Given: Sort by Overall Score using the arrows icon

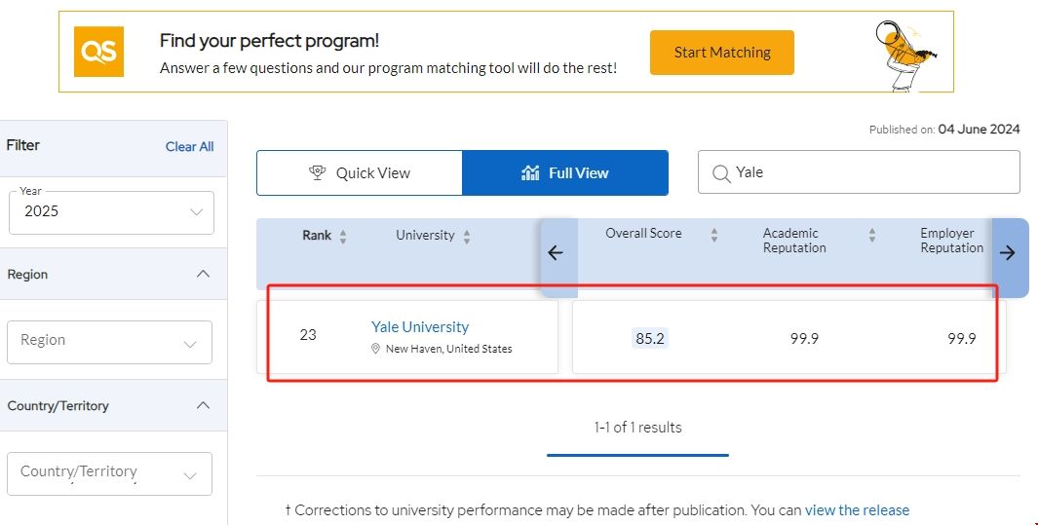Looking at the screenshot, I should pyautogui.click(x=714, y=235).
